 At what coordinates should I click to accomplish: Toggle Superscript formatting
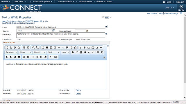(x=93, y=52)
